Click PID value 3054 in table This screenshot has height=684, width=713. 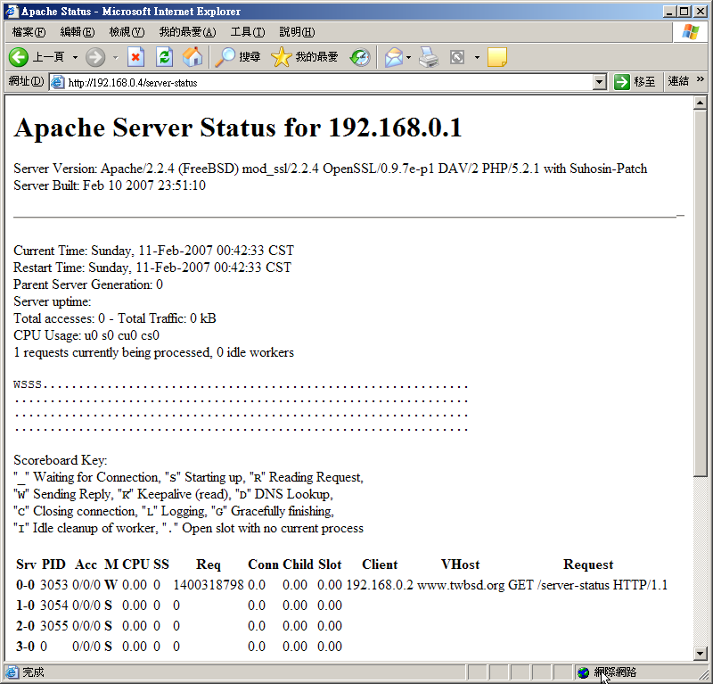pyautogui.click(x=53, y=606)
